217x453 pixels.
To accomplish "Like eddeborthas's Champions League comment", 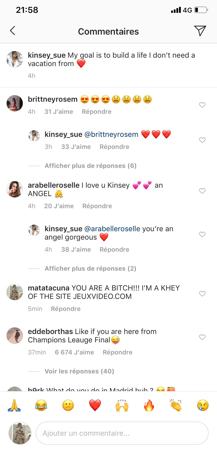I will click(x=202, y=337).
